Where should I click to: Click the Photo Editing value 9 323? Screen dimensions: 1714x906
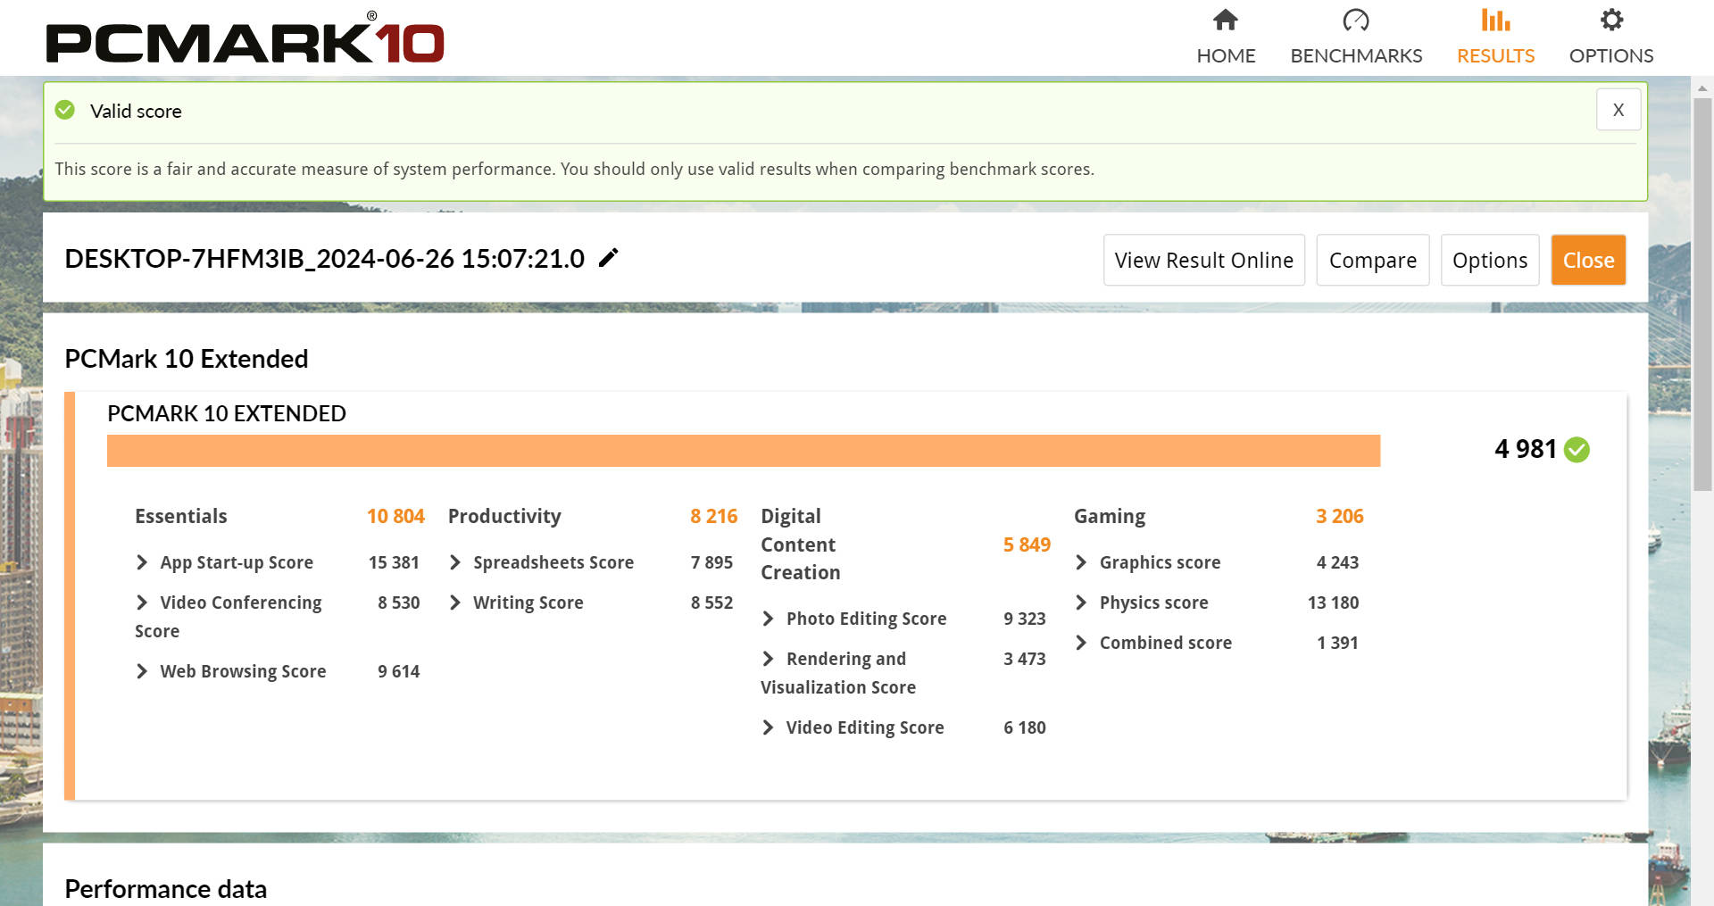tap(1024, 619)
